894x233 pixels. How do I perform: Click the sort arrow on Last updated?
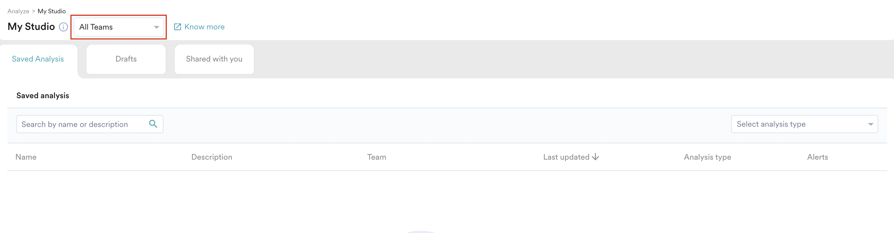595,157
